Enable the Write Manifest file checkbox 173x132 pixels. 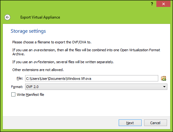point(14,95)
